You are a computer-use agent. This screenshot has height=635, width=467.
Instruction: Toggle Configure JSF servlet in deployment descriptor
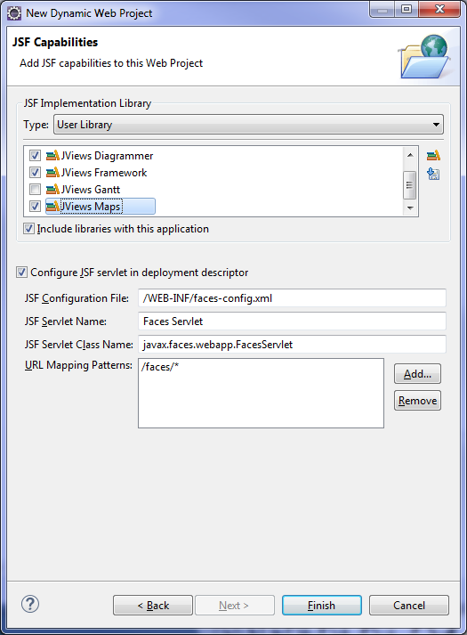(x=22, y=273)
